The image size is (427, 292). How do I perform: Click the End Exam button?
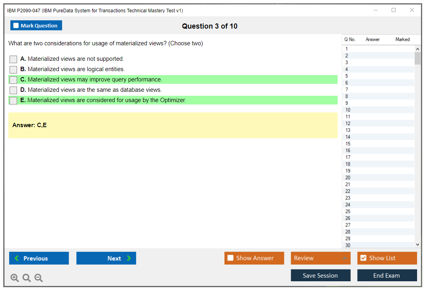point(387,275)
